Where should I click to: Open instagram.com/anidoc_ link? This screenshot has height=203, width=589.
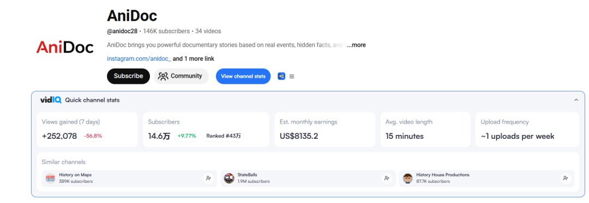pyautogui.click(x=139, y=59)
